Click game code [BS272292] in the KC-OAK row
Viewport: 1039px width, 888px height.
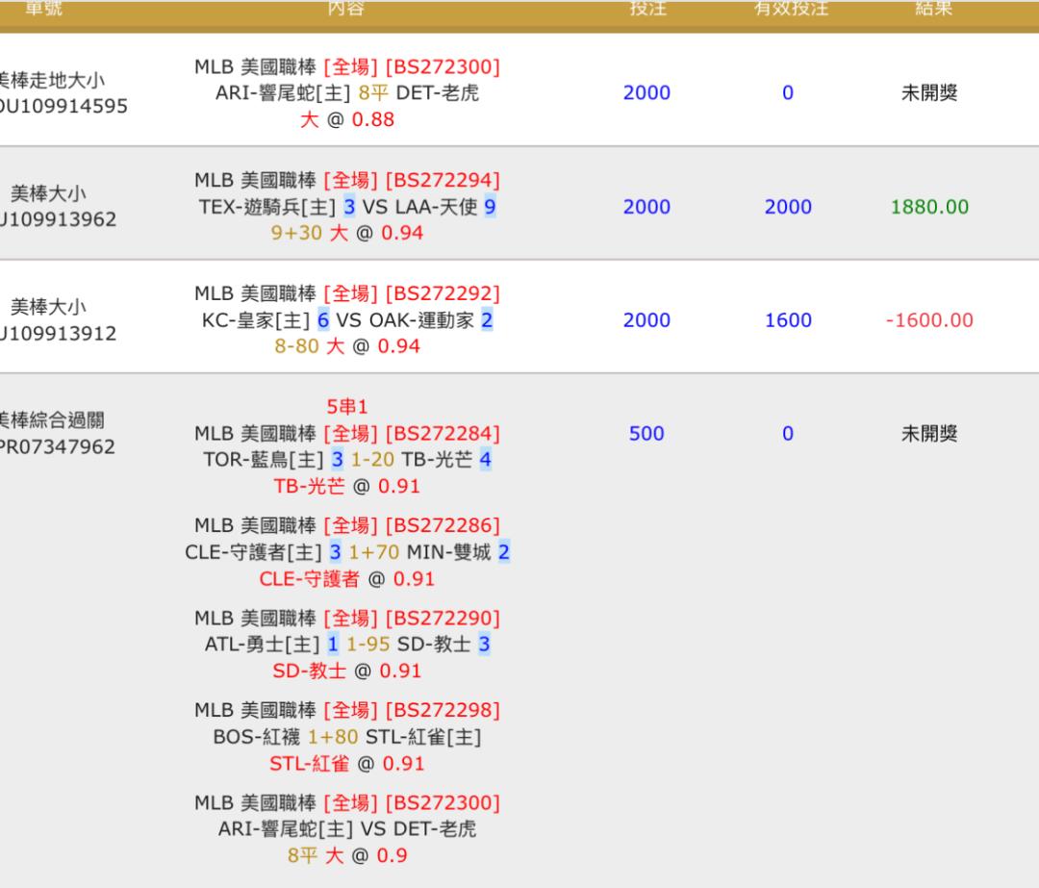click(x=443, y=293)
